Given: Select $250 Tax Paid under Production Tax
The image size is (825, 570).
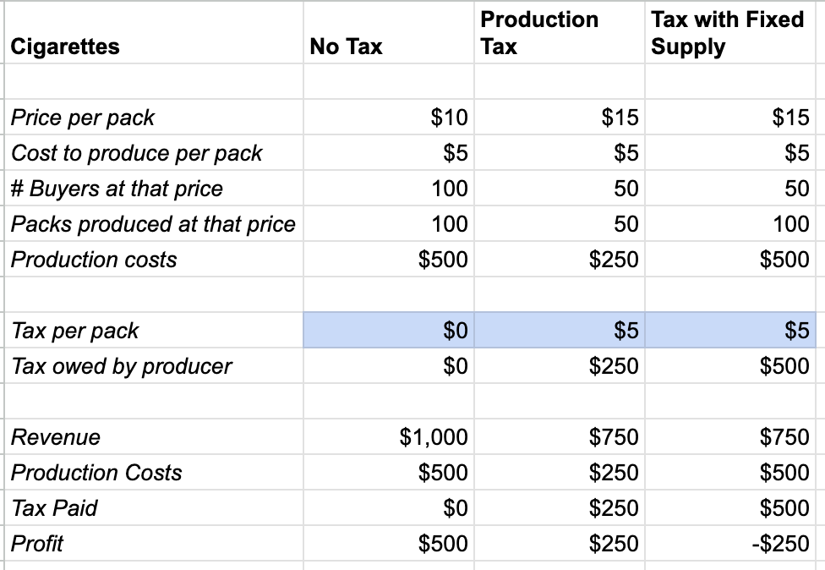Looking at the screenshot, I should pyautogui.click(x=560, y=508).
